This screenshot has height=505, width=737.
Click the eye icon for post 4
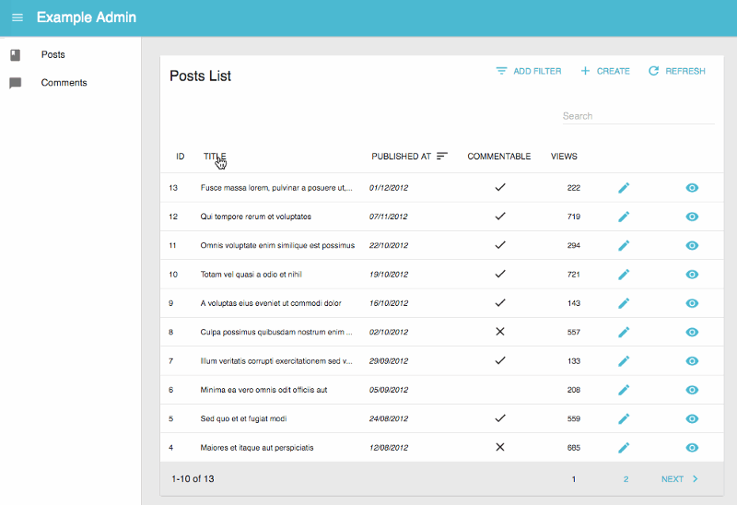click(x=693, y=448)
